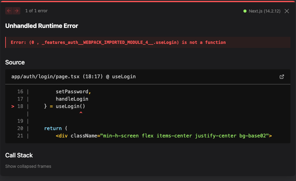Go to the next error arrow

coord(17,11)
